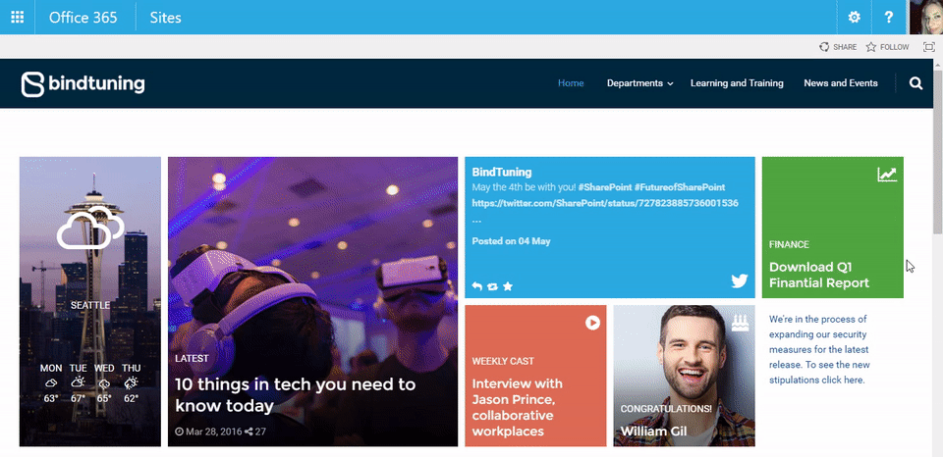The height and width of the screenshot is (457, 943).
Task: Click the retweet icon
Action: (x=492, y=286)
